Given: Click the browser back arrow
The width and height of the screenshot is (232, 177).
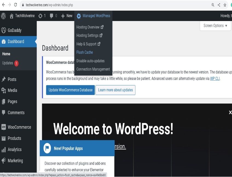Looking at the screenshot, I should (x=3, y=5).
